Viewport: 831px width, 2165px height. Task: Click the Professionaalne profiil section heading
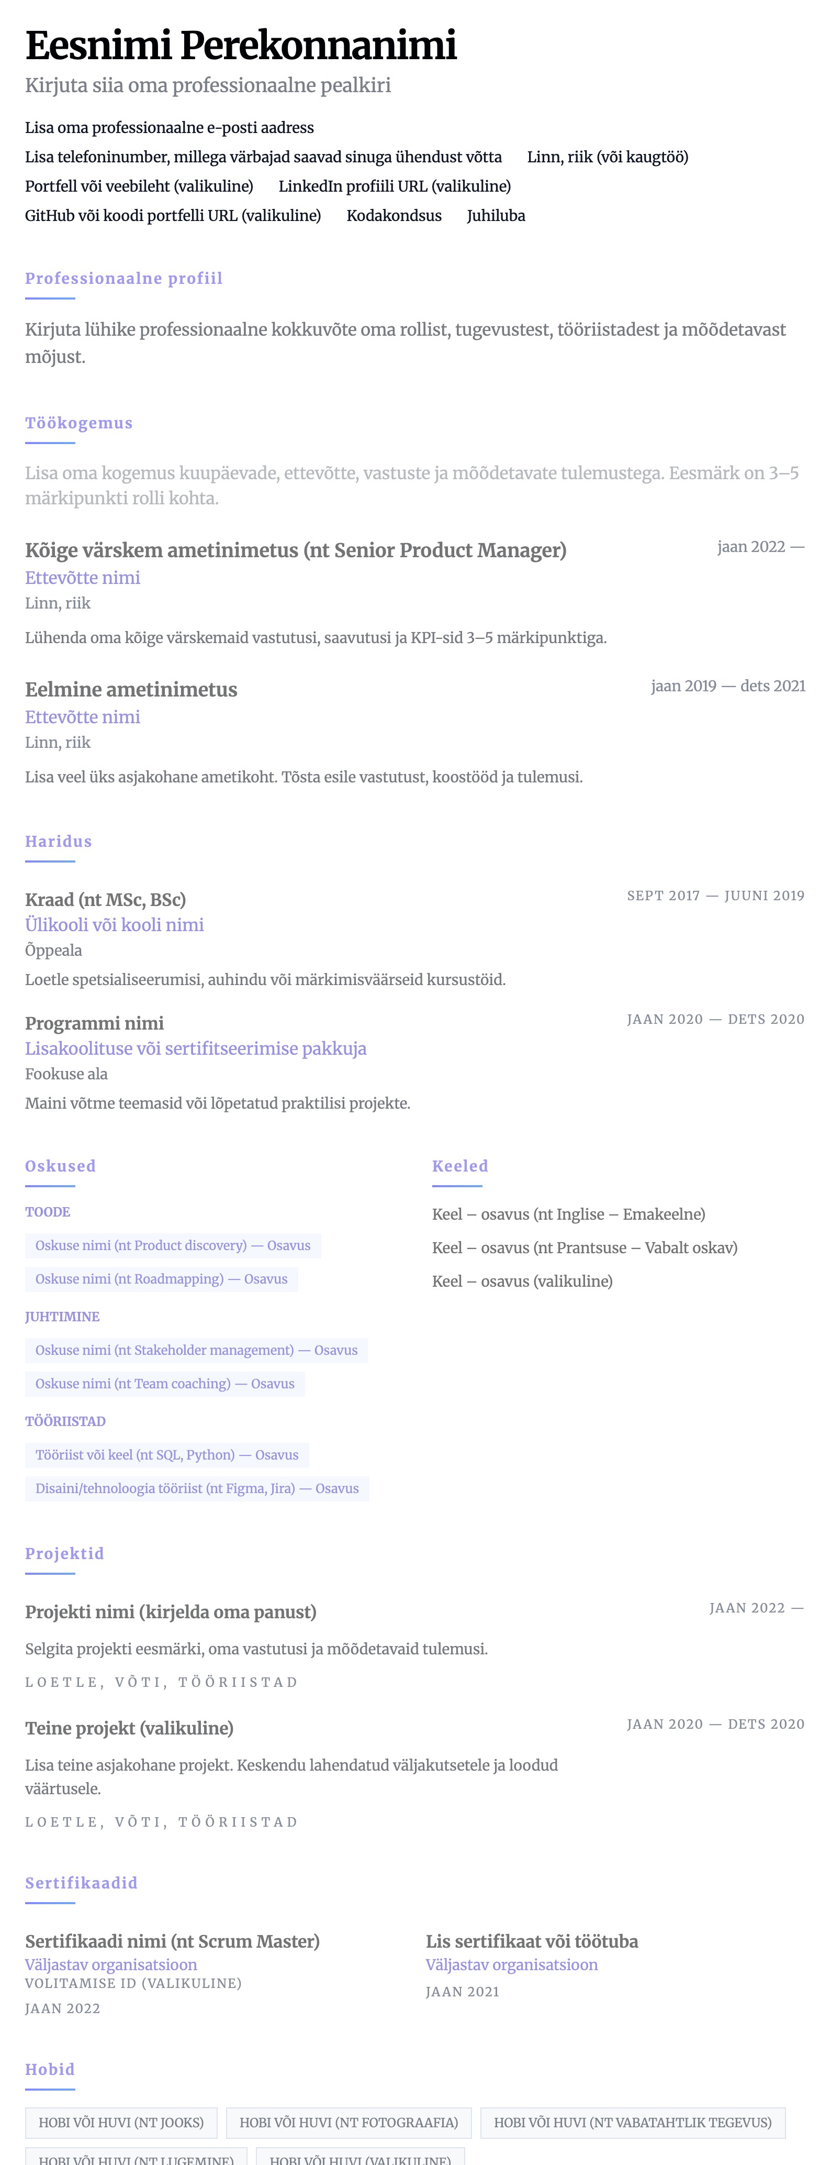[123, 278]
